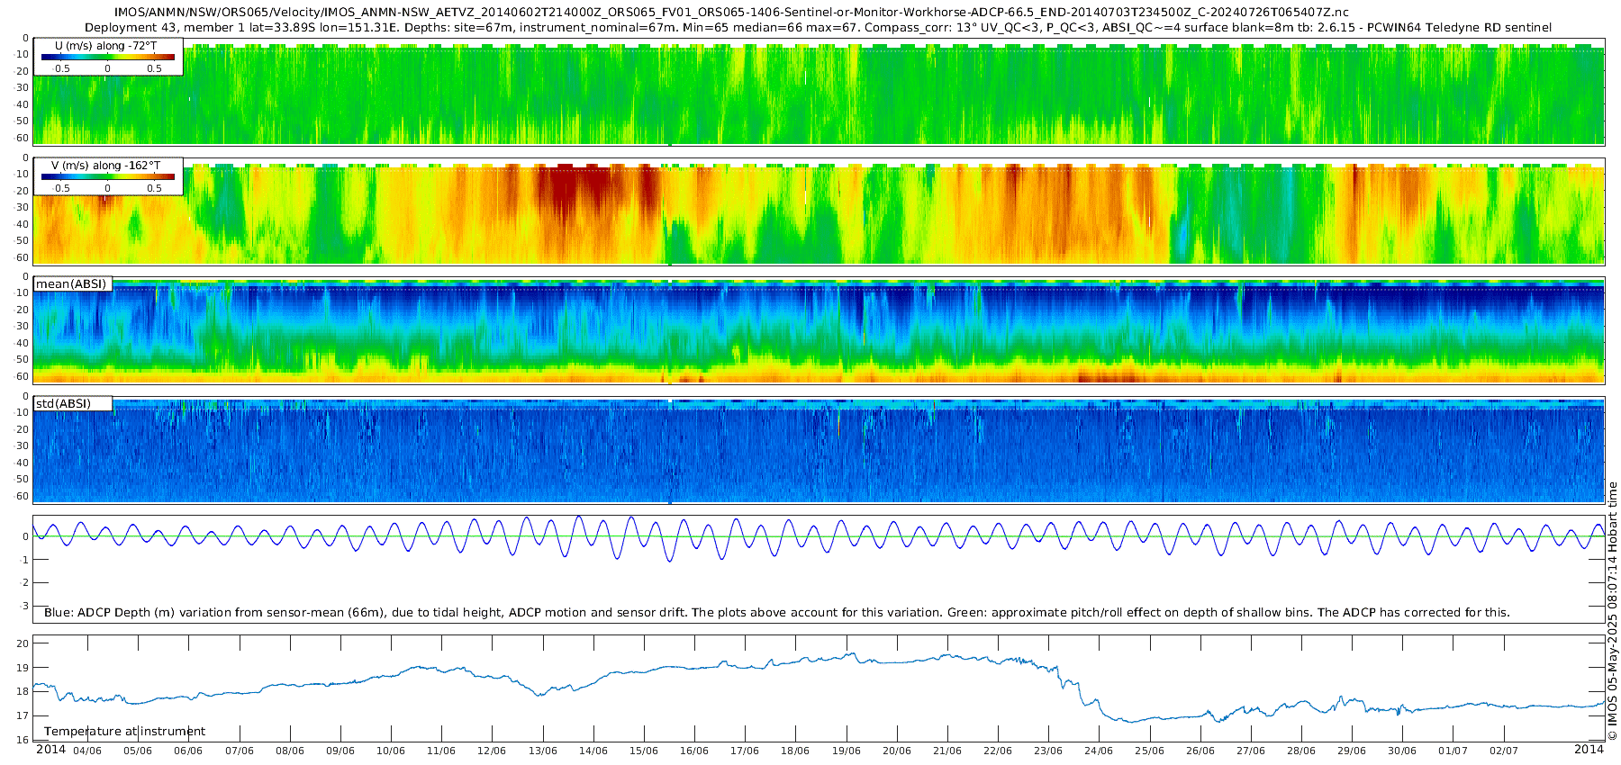Click the vertical IMOS Hobart time stamp
The width and height of the screenshot is (1621, 765).
[x=1612, y=611]
